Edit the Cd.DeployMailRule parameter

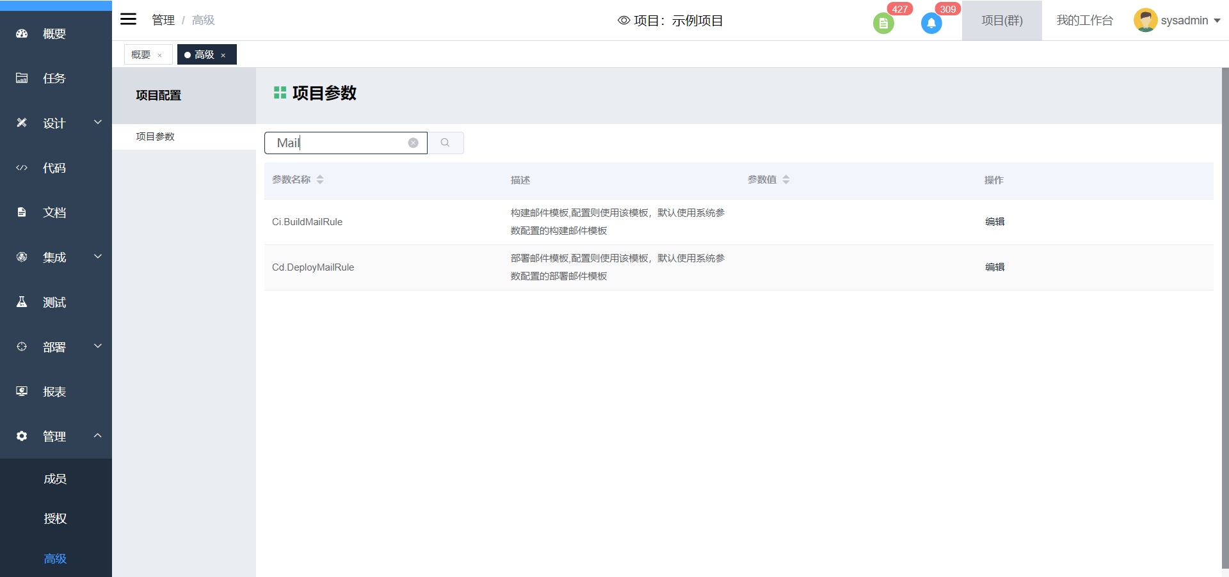click(x=994, y=267)
